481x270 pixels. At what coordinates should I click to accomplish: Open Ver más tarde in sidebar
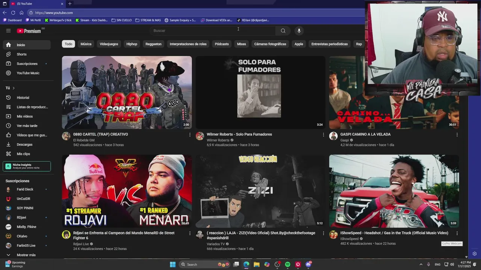click(x=27, y=126)
